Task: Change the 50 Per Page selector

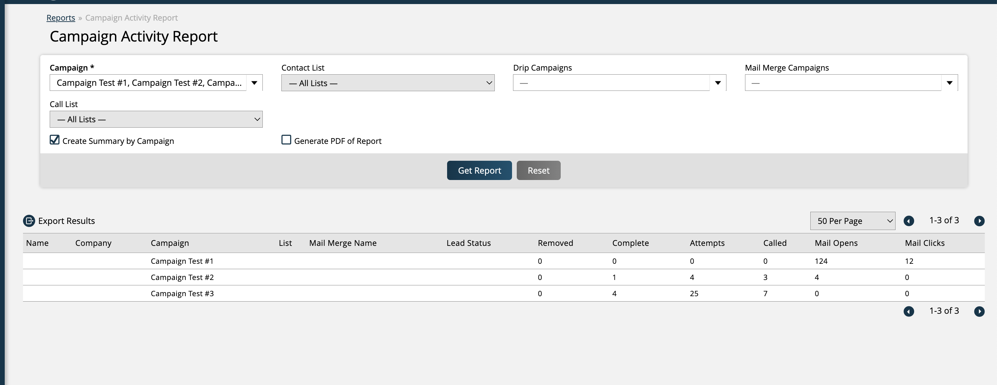Action: point(852,221)
